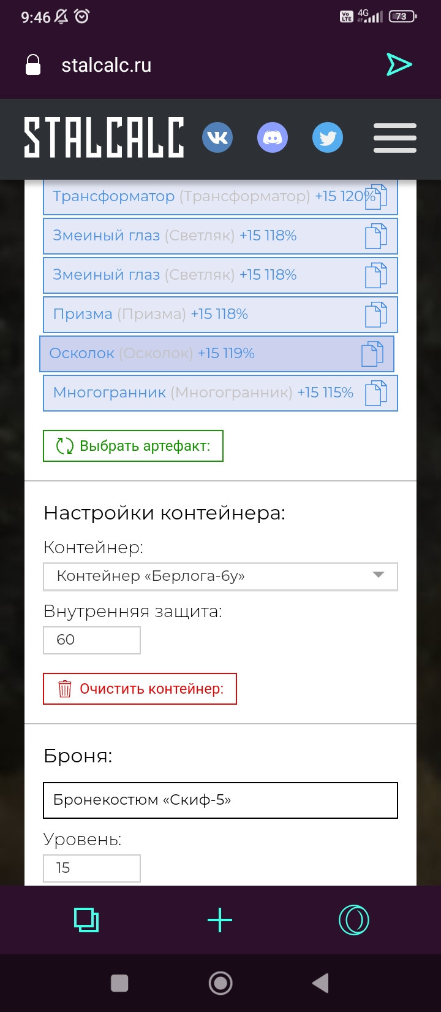Tap the stalcalc.ru address bar
The image size is (441, 1012).
tap(184, 65)
